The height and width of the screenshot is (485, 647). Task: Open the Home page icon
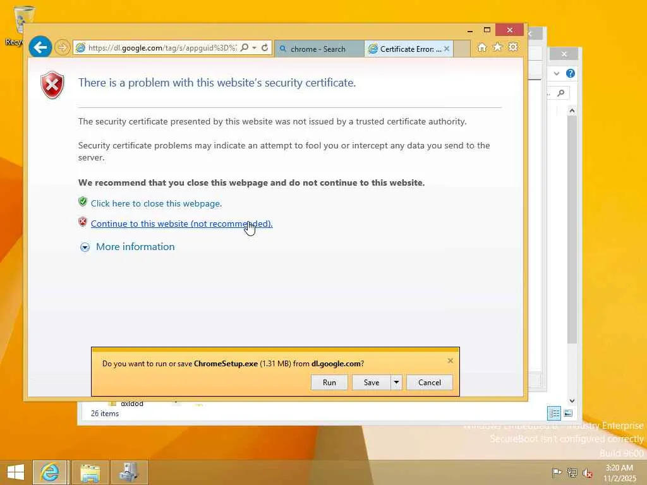481,47
